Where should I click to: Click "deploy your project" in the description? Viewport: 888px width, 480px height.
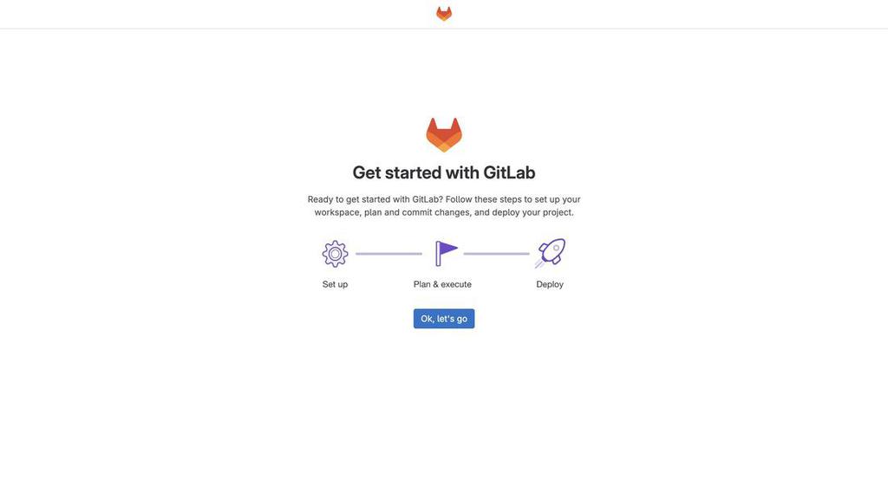click(532, 212)
